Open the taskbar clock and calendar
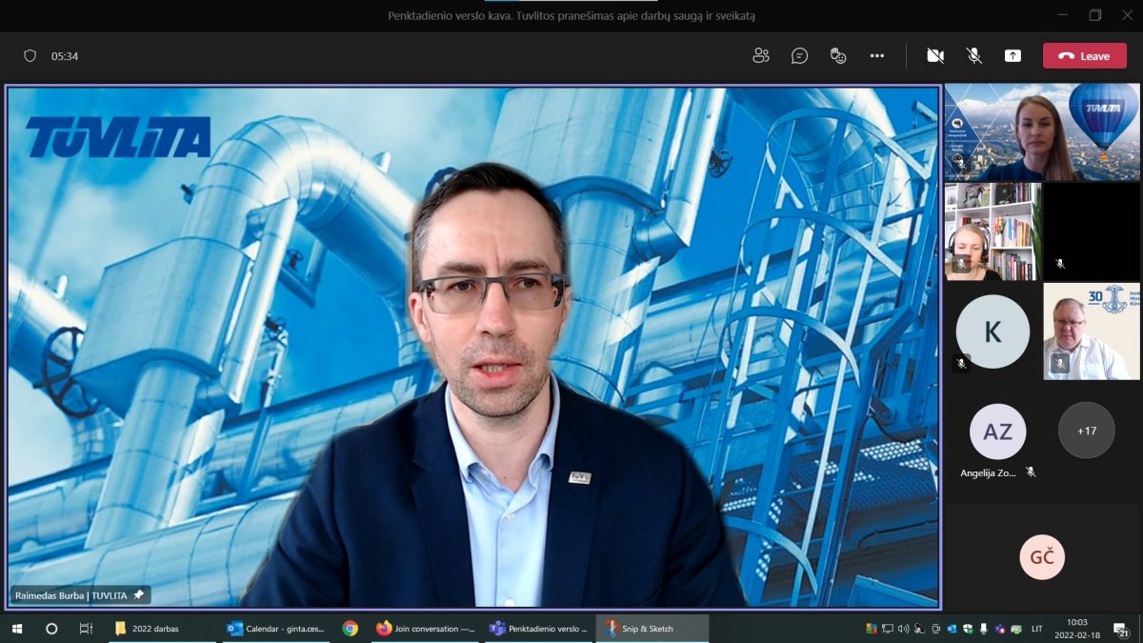Image resolution: width=1143 pixels, height=643 pixels. click(1077, 629)
